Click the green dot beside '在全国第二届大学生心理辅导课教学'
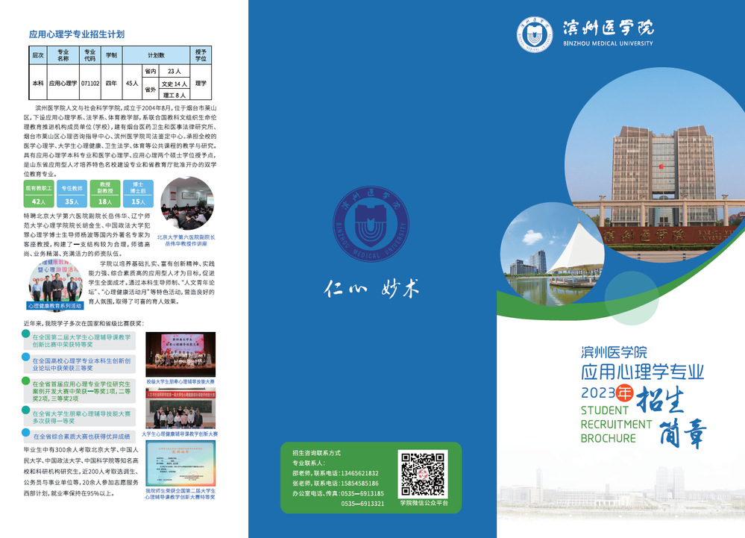Image resolution: width=745 pixels, height=538 pixels. pos(26,334)
